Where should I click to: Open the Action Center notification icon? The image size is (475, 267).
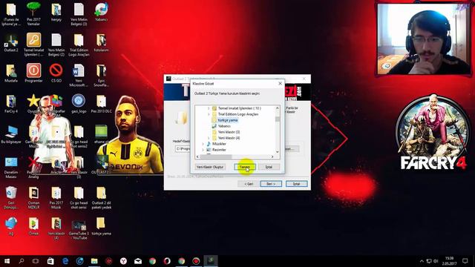(x=465, y=261)
